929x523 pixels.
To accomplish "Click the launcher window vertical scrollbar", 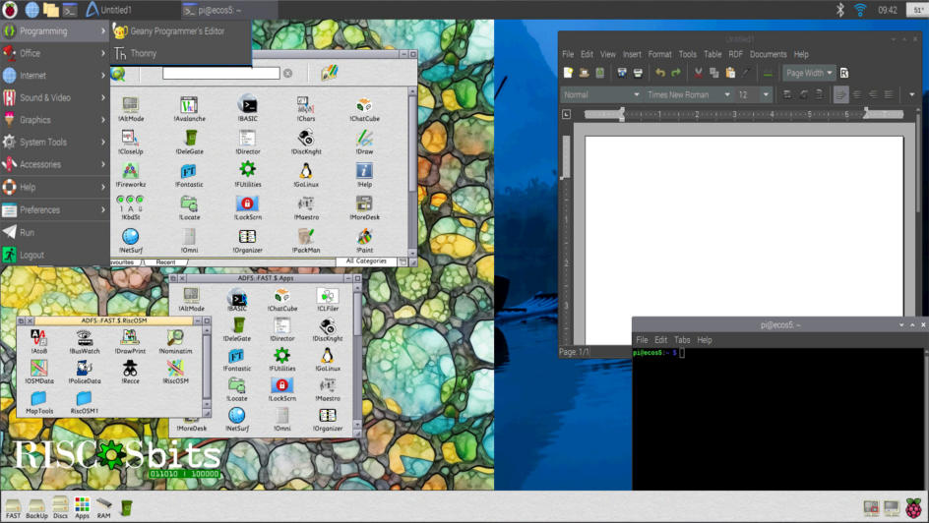I will point(412,172).
